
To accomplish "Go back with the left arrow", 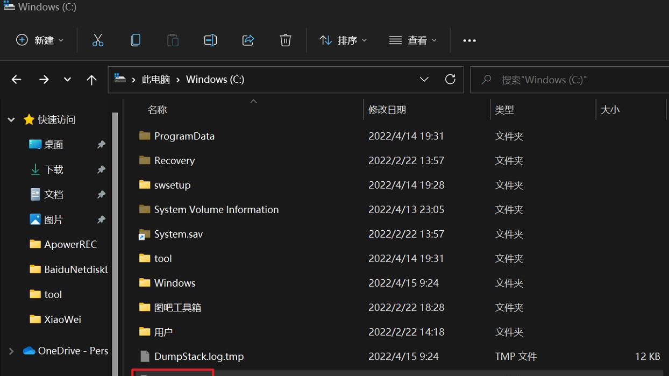I will 17,80.
